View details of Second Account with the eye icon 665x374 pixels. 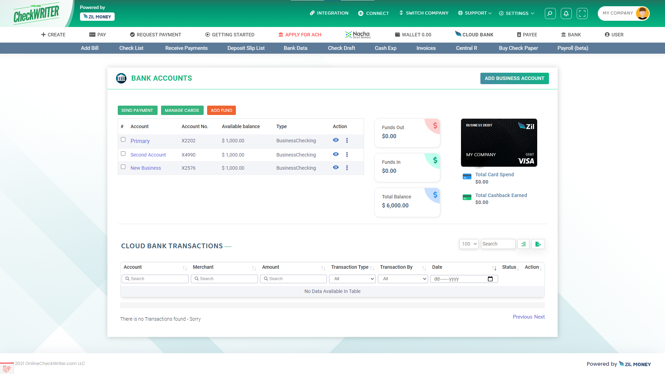click(335, 154)
